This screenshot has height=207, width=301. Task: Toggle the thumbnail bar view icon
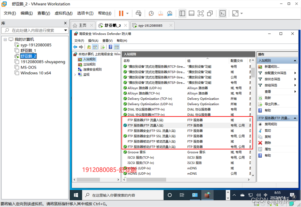click(191, 13)
